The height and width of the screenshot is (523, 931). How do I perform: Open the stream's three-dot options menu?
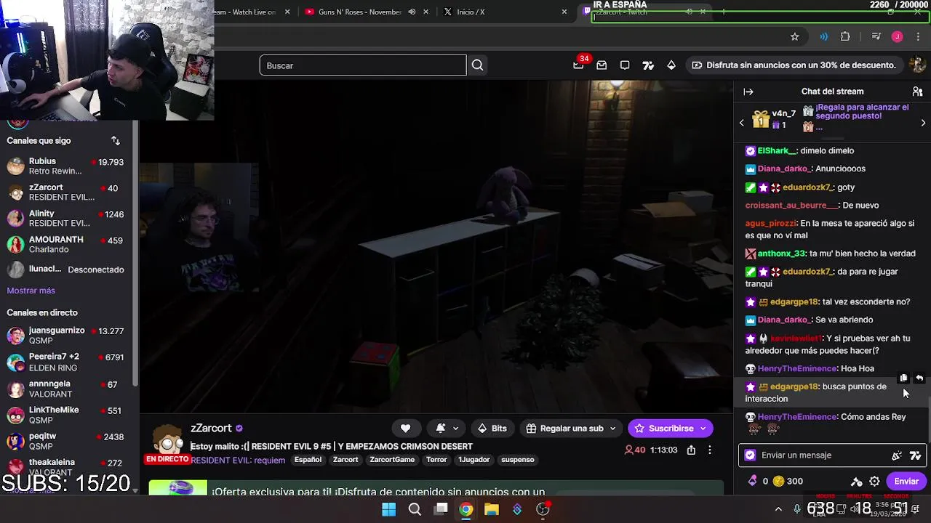(710, 450)
